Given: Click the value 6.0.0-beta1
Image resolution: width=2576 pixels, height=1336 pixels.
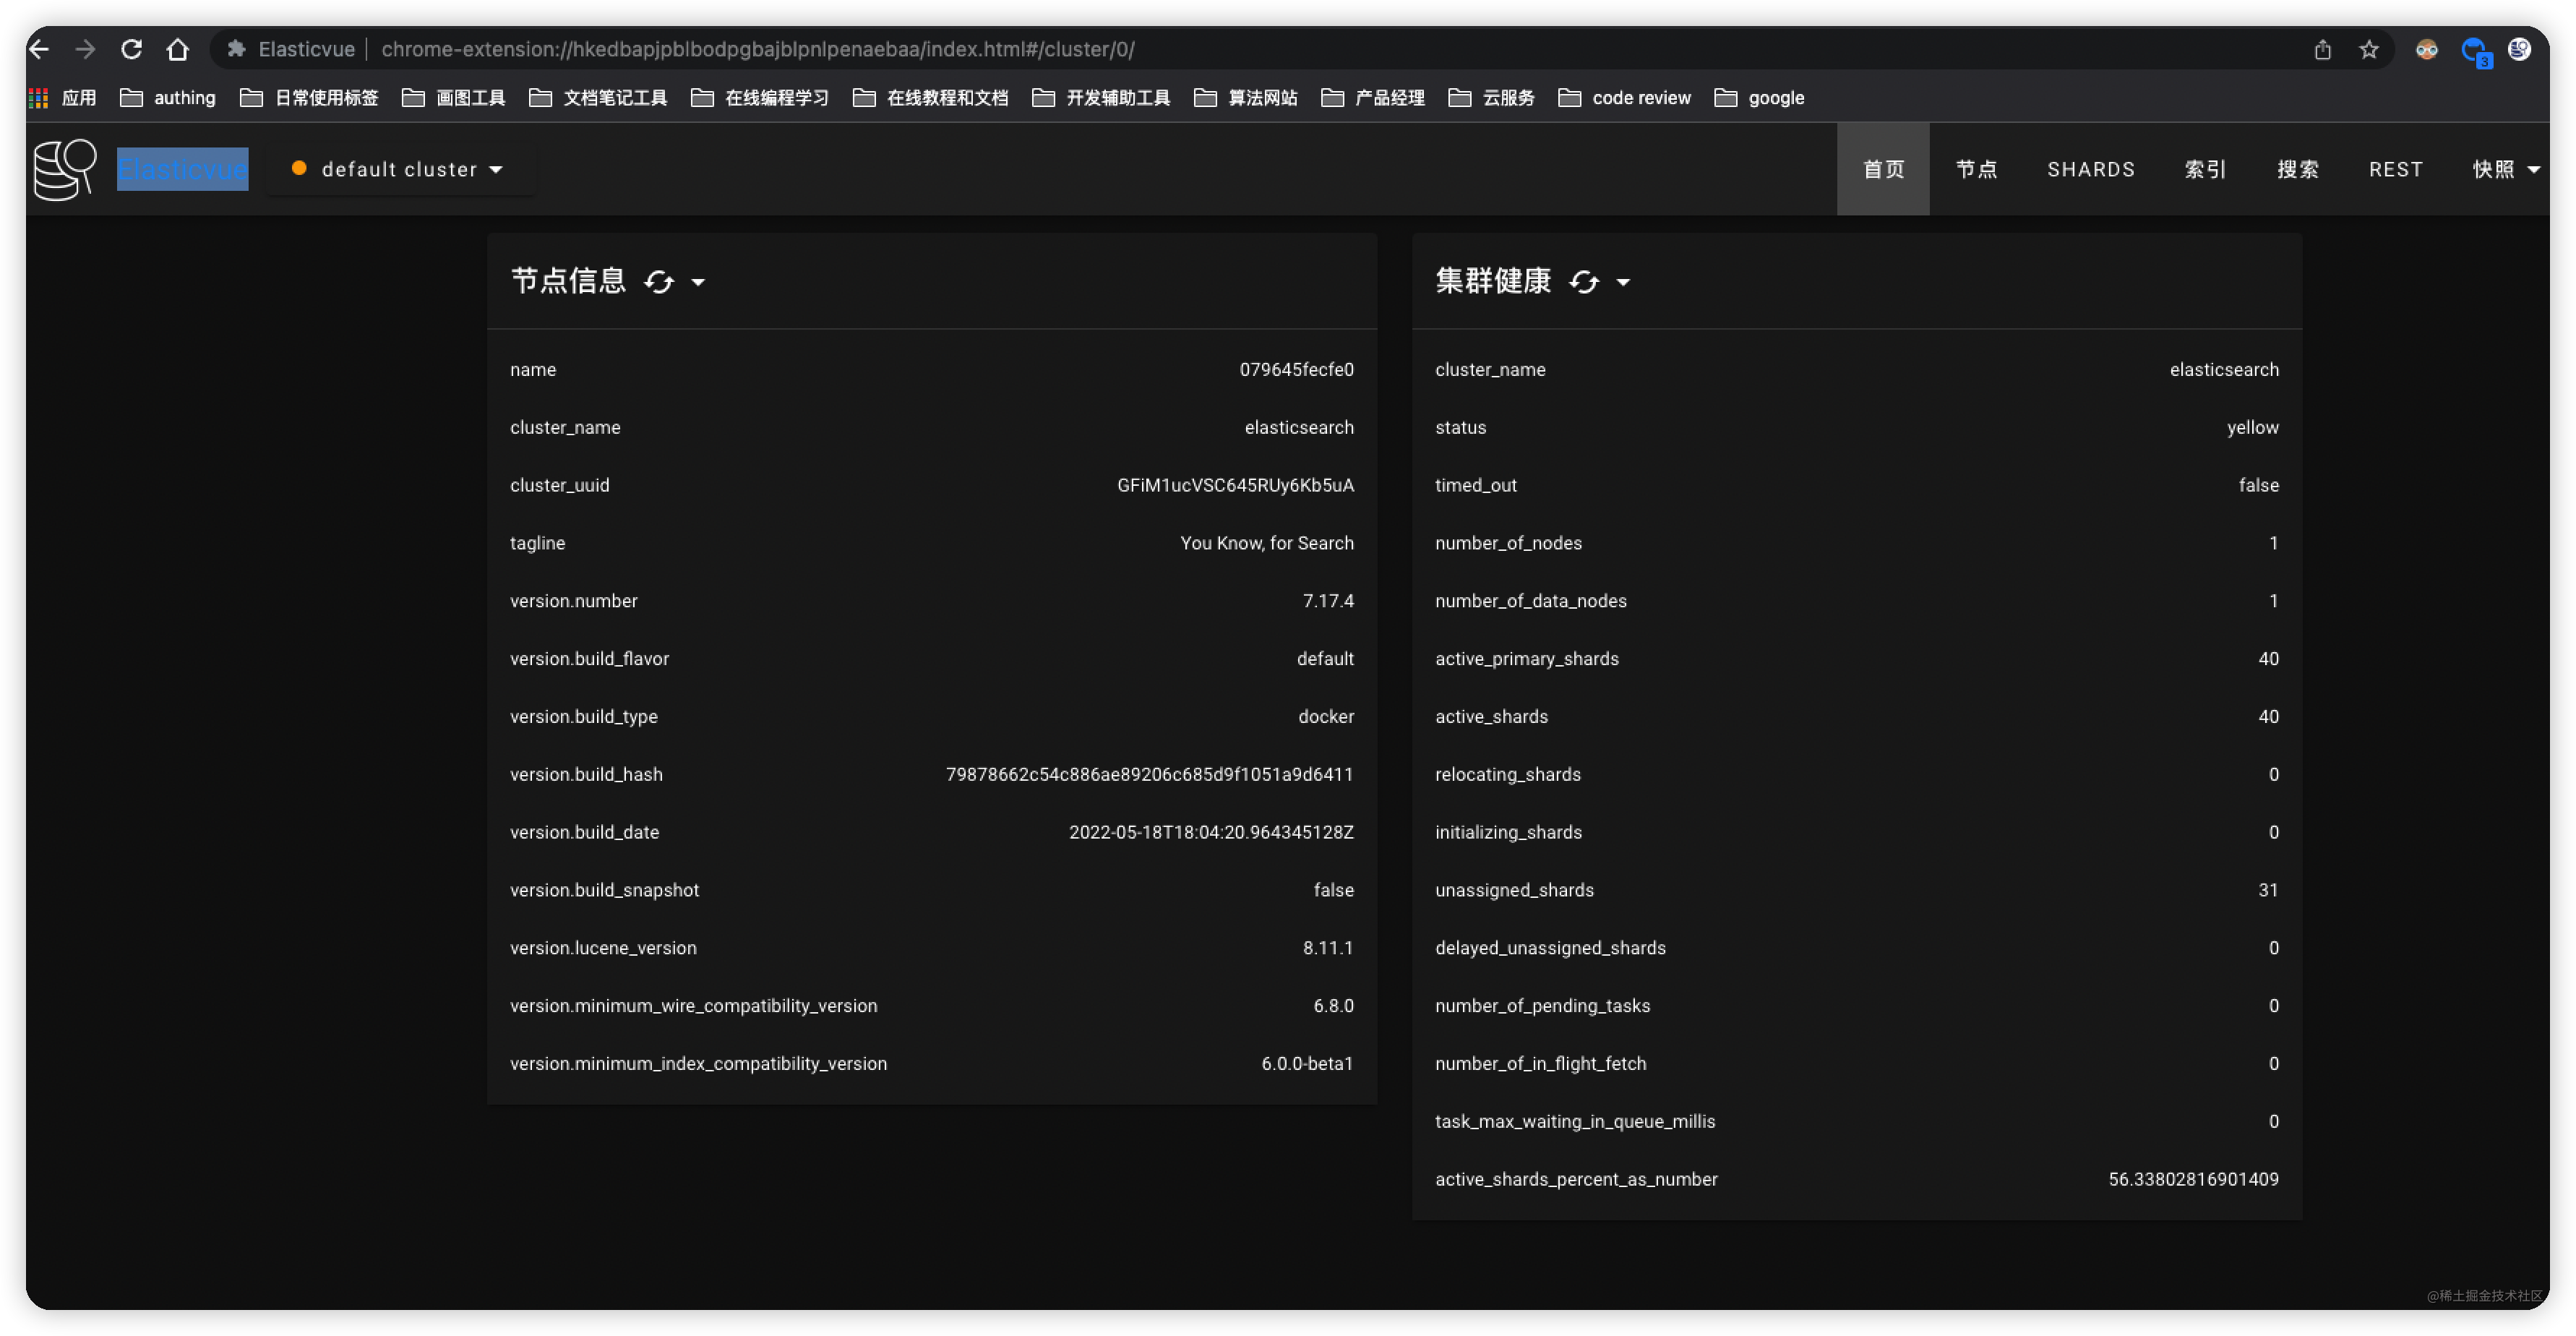Looking at the screenshot, I should [1306, 1065].
